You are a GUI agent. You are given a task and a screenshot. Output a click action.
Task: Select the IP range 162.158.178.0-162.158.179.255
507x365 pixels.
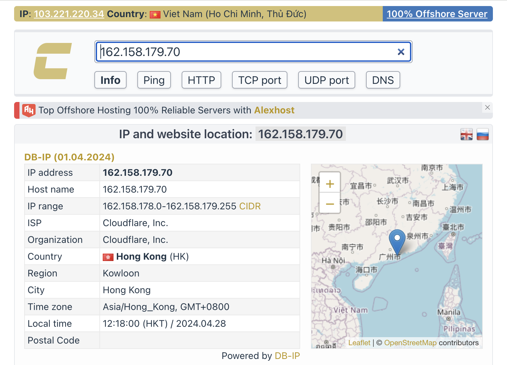(170, 206)
